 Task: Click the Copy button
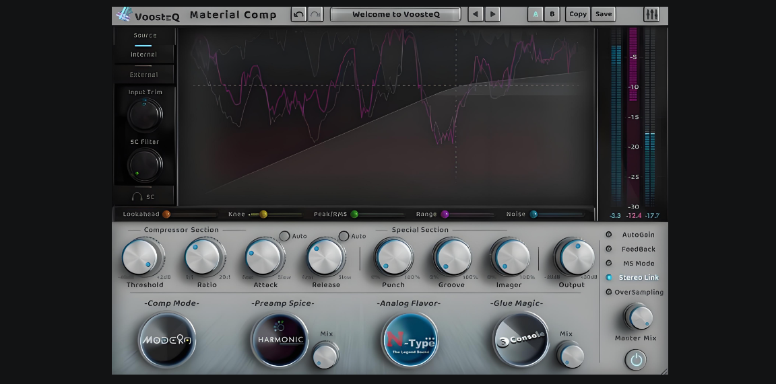(577, 14)
